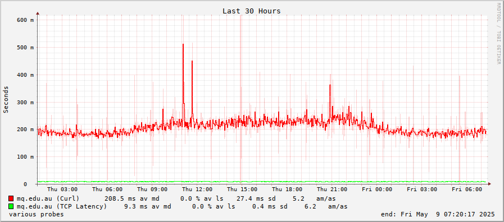Image resolution: width=504 pixels, height=222 pixels.
Task: Click the 'Thu 09:00' x-axis label
Action: [x=152, y=189]
